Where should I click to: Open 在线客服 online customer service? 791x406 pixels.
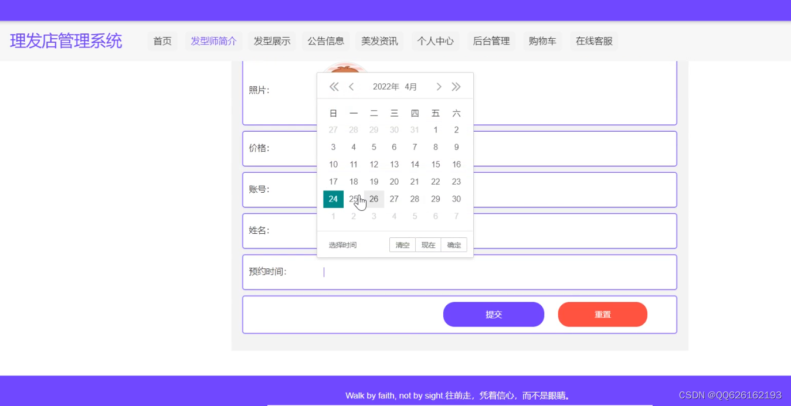coord(593,41)
